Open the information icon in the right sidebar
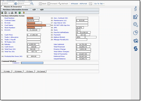This screenshot has height=102, width=142. [136, 9]
